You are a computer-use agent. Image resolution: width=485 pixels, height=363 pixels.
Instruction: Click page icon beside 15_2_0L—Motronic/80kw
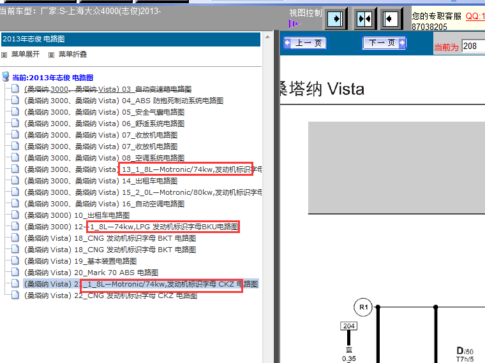(x=15, y=192)
